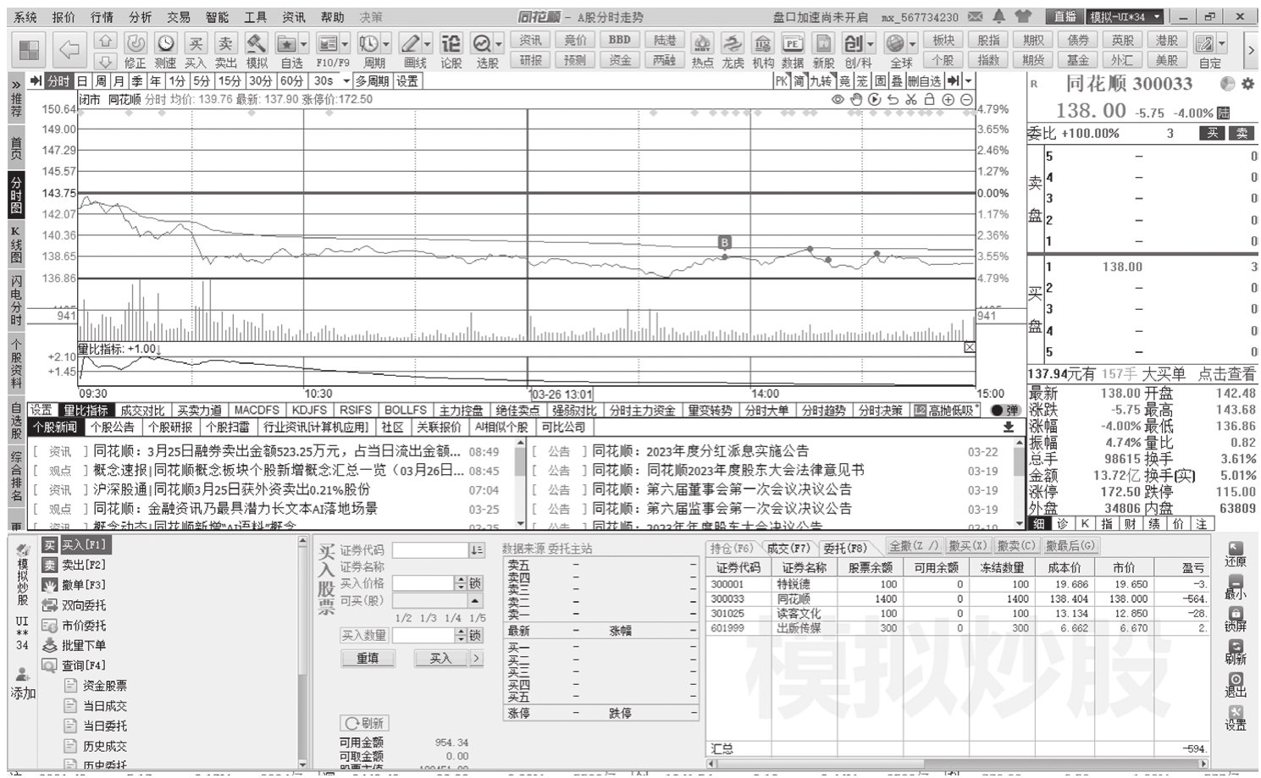Click the 数据 PE data icon
The image size is (1261, 778).
(793, 43)
